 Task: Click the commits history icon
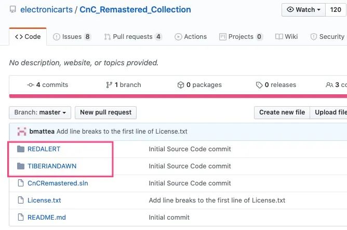coord(31,85)
